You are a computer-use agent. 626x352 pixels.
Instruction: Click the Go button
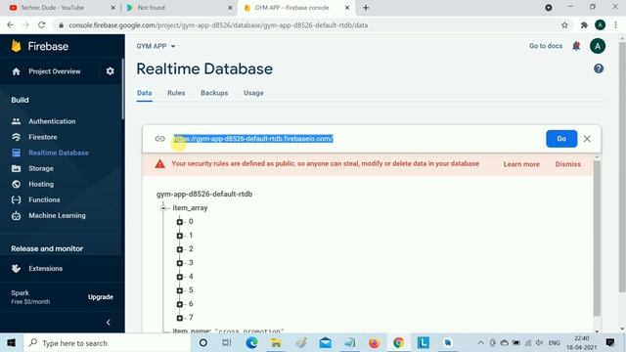coord(561,139)
